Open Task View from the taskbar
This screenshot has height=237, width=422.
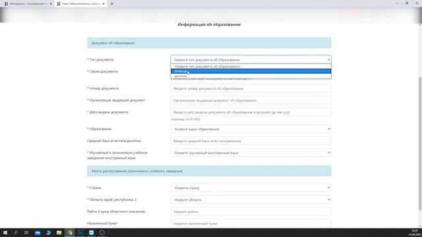[x=26, y=232]
